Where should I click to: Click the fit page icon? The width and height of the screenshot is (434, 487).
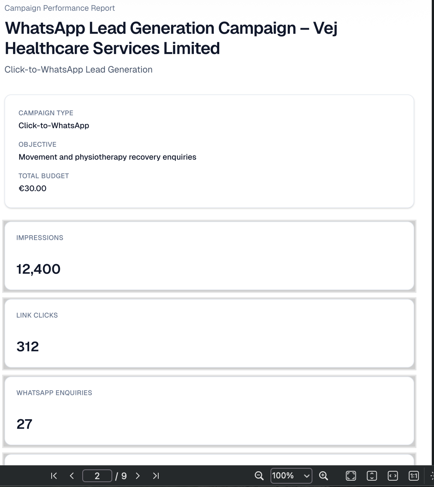(x=351, y=476)
